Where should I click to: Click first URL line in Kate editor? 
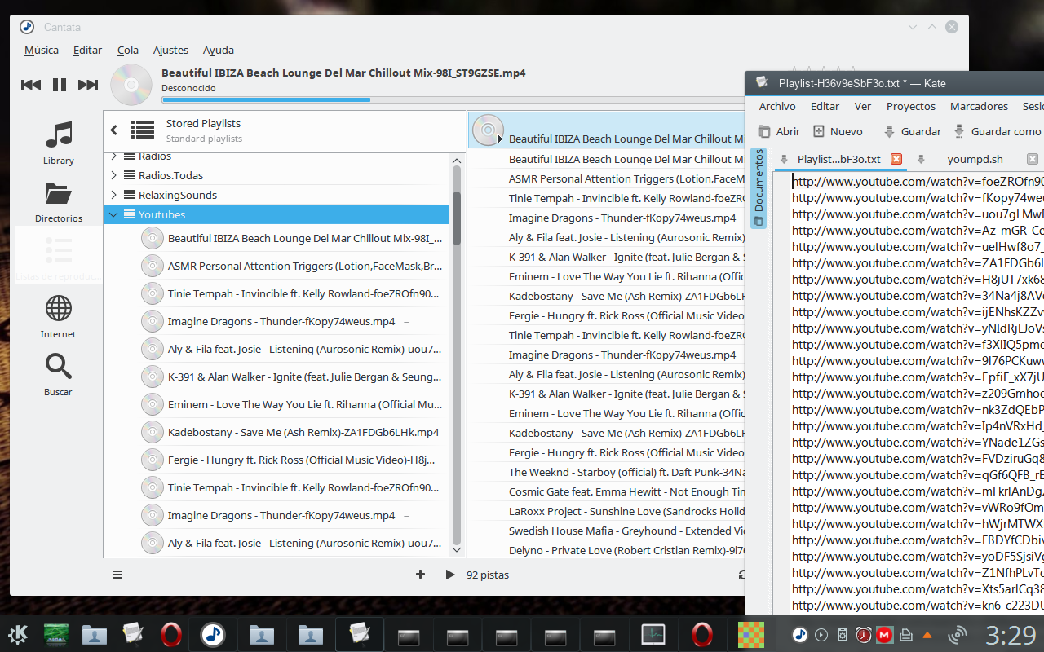point(918,182)
